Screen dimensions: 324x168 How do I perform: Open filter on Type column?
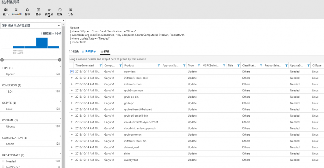click(x=199, y=65)
